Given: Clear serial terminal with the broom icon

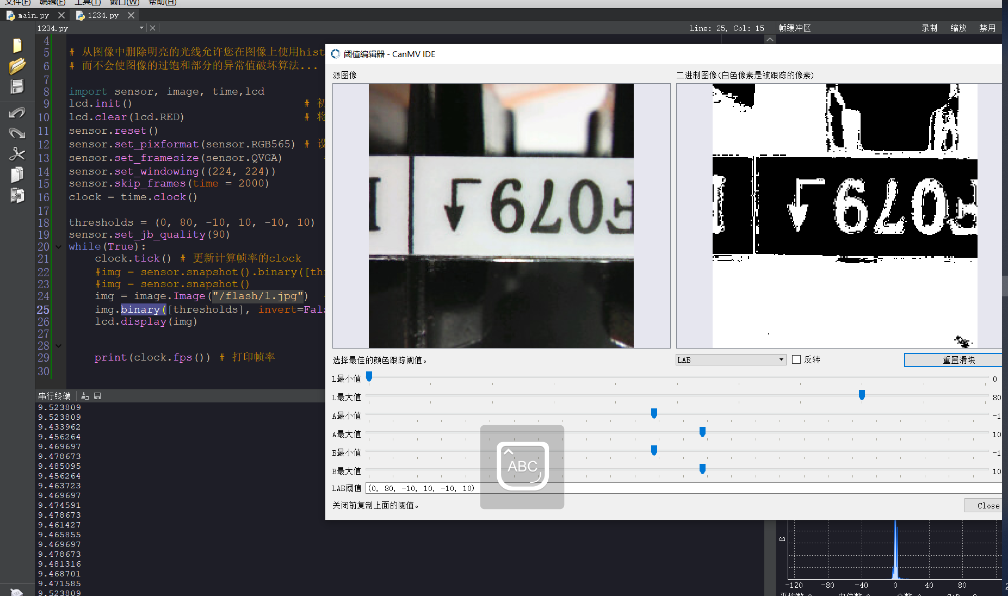Looking at the screenshot, I should (85, 396).
